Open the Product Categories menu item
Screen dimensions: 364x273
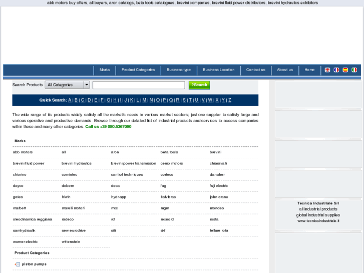pyautogui.click(x=138, y=70)
